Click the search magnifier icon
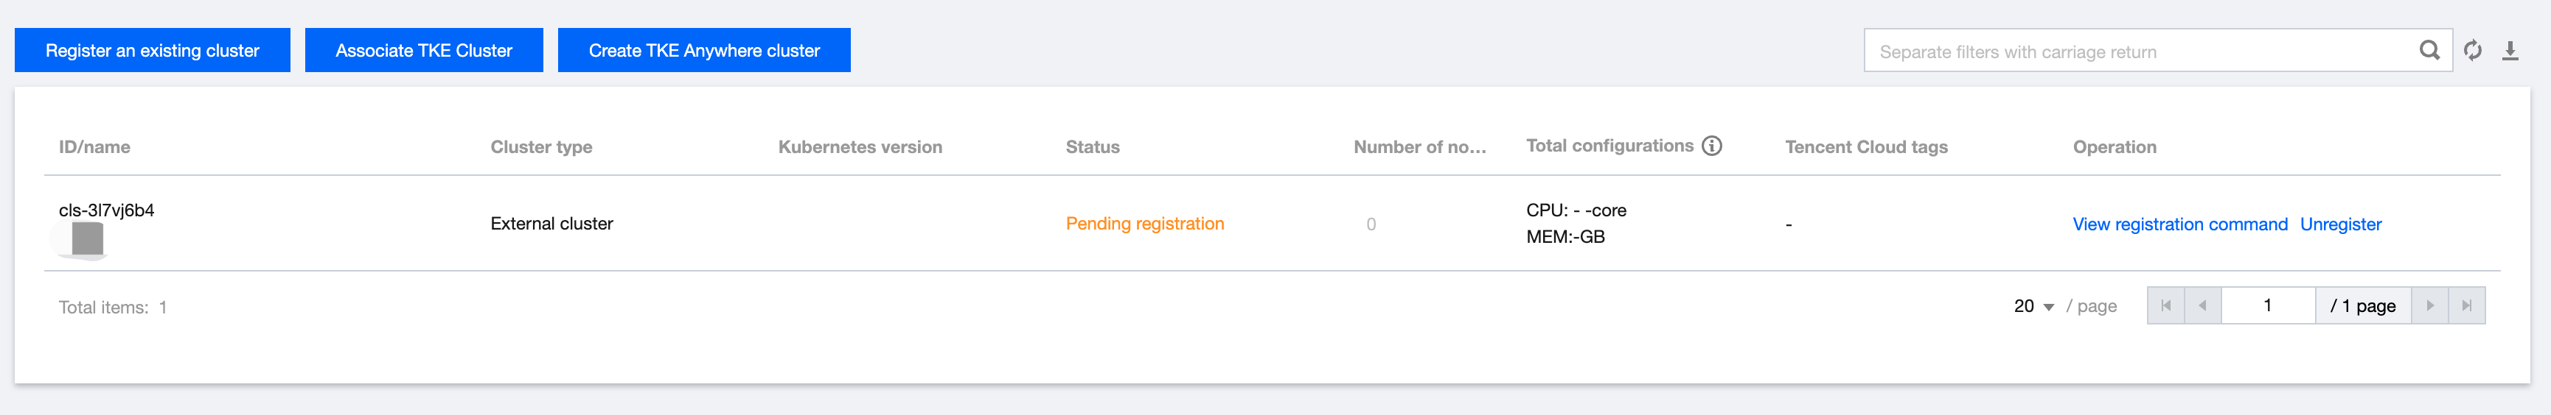The width and height of the screenshot is (2551, 415). (2428, 50)
